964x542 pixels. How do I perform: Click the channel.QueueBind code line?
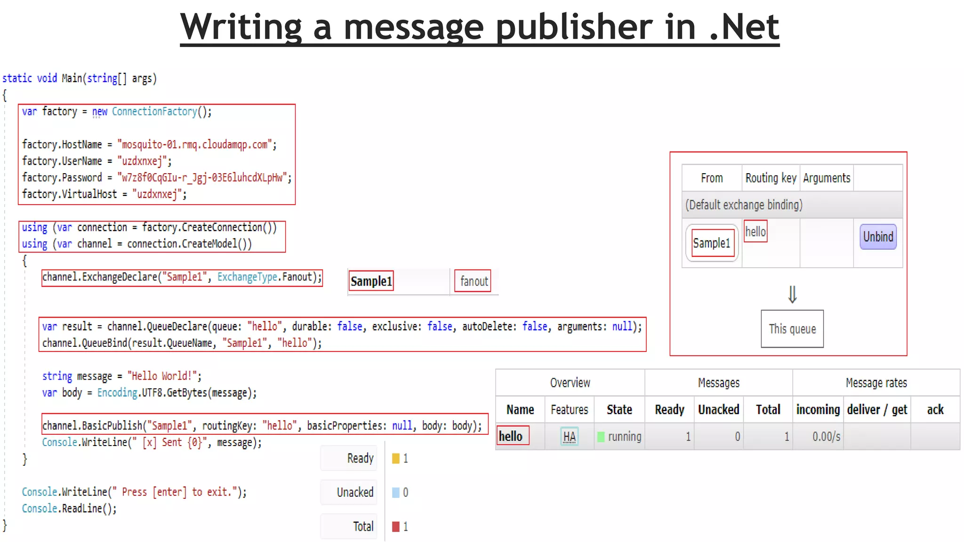pyautogui.click(x=182, y=343)
